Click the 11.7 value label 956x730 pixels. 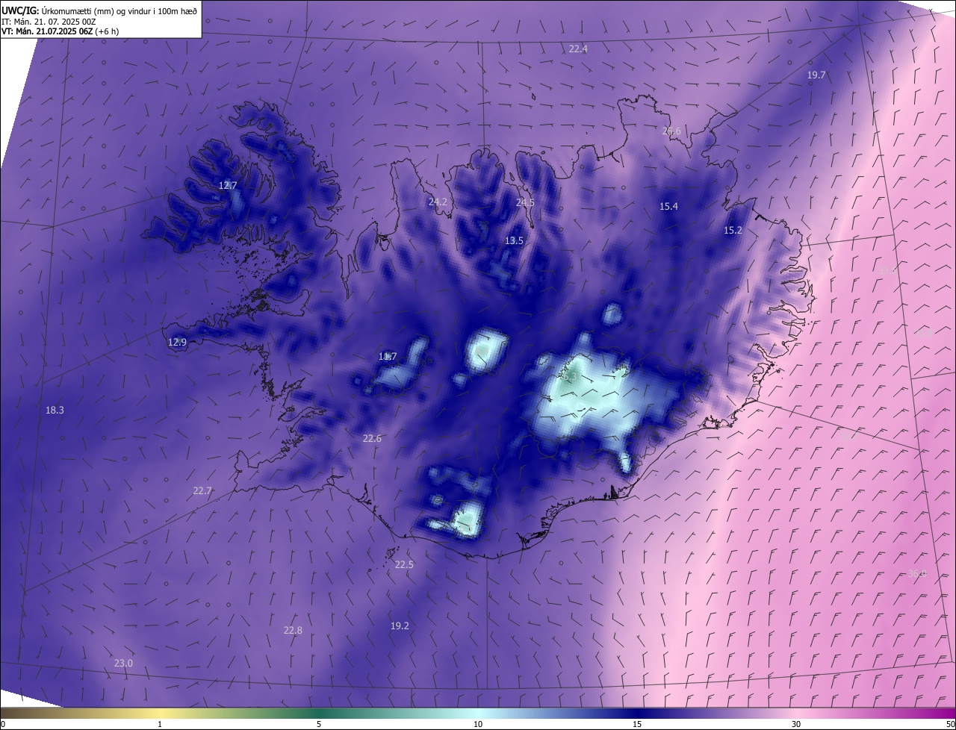tap(388, 356)
